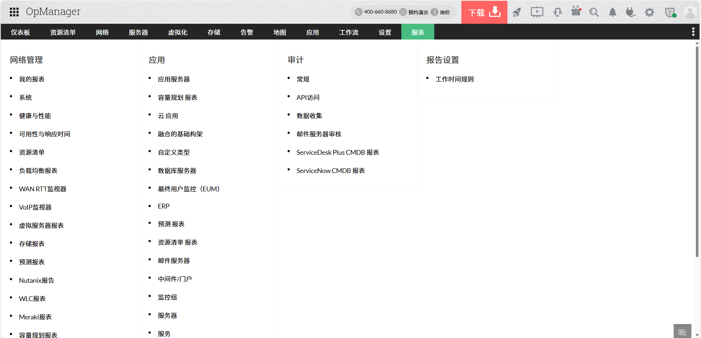Open the gift promotions icon
This screenshot has height=338, width=701.
click(576, 12)
